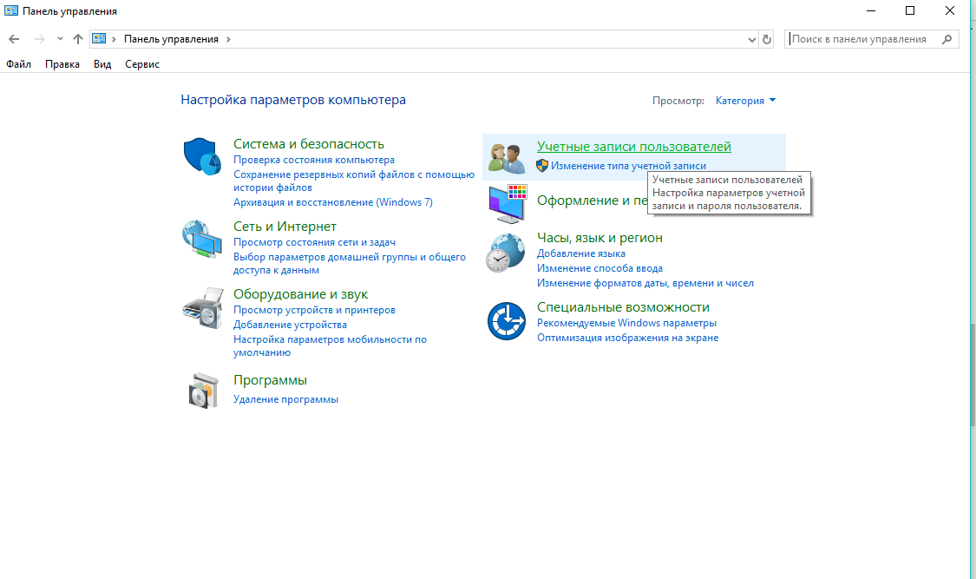Click the title bar Control Panel icon
This screenshot has height=579, width=976.
(11, 10)
